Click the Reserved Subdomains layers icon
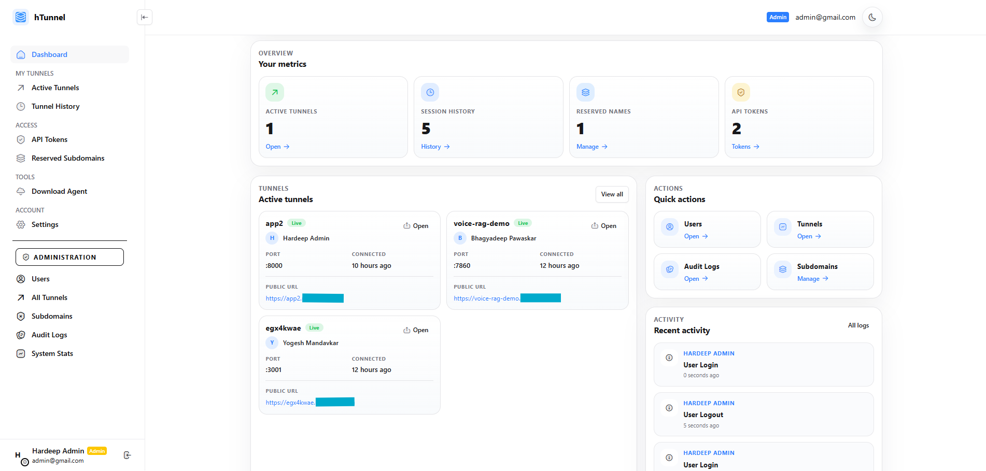This screenshot has width=986, height=471. [20, 158]
